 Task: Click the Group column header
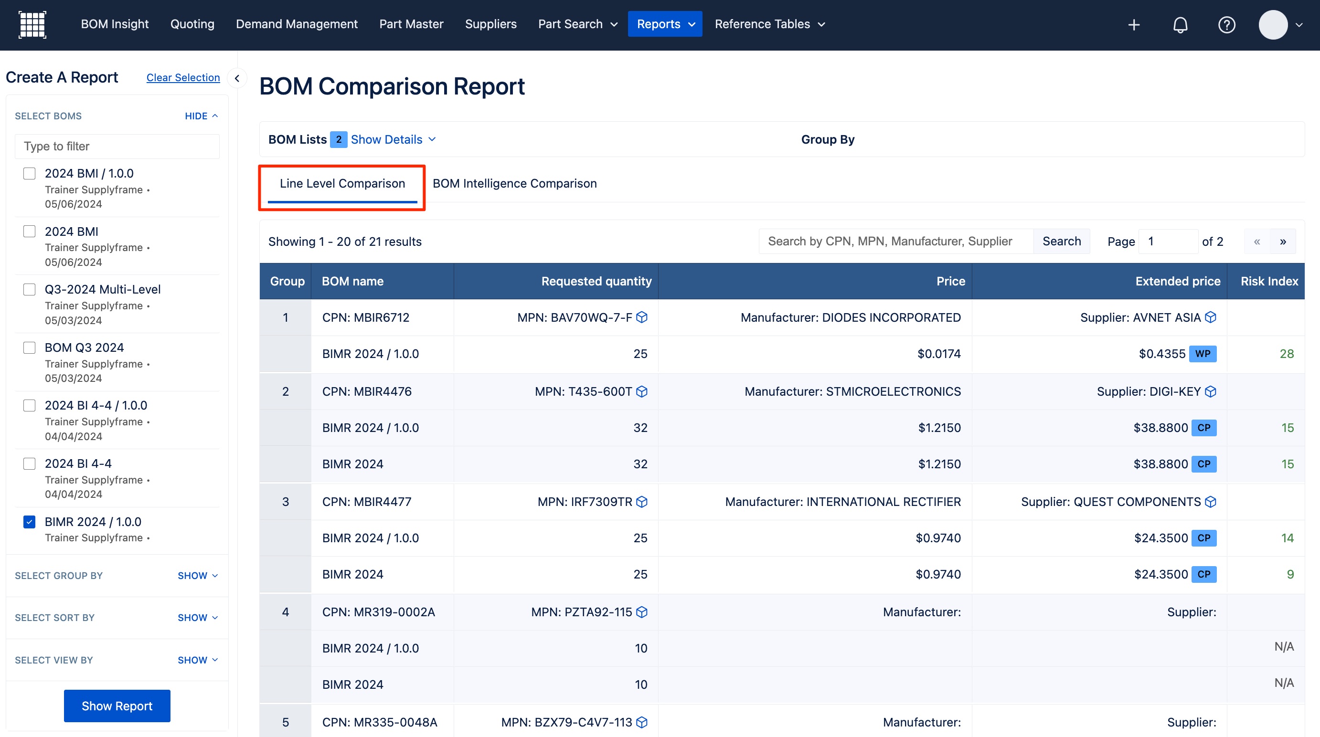point(286,281)
